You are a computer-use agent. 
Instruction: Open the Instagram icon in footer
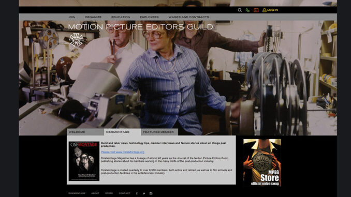click(x=151, y=193)
